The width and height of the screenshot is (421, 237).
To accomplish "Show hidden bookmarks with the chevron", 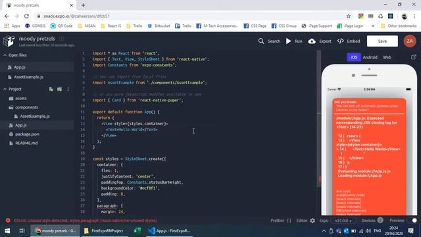I will point(373,26).
